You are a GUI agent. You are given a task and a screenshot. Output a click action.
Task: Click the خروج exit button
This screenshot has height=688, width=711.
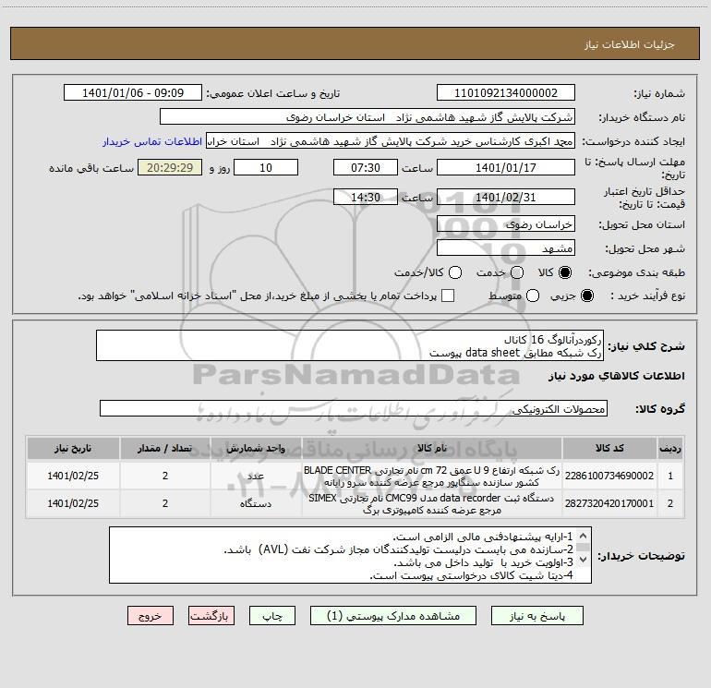tap(151, 616)
